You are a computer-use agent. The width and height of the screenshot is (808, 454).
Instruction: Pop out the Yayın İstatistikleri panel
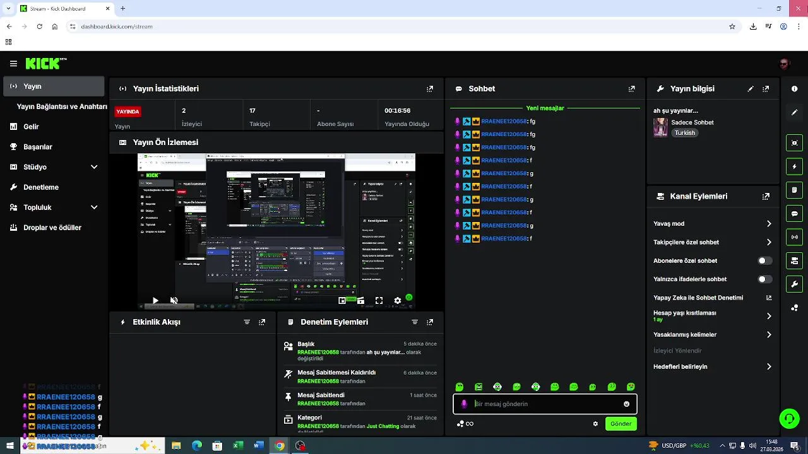pyautogui.click(x=430, y=89)
